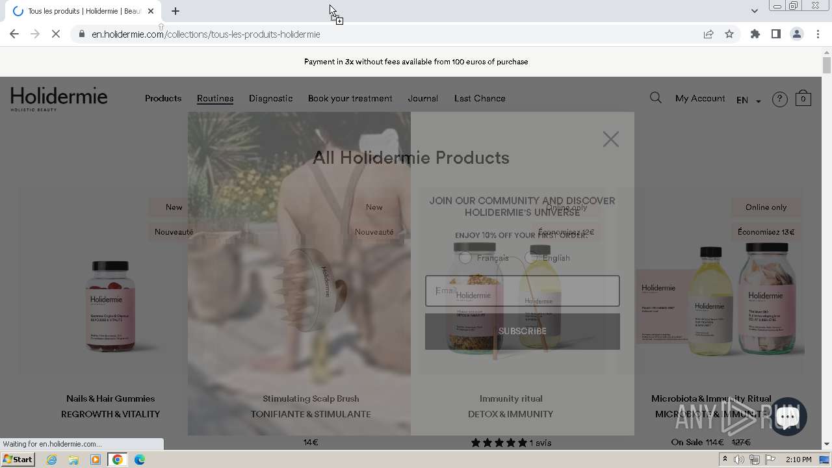Open Microbiota & Immunity Ritual link
Screen dimensions: 832x468
(711, 398)
